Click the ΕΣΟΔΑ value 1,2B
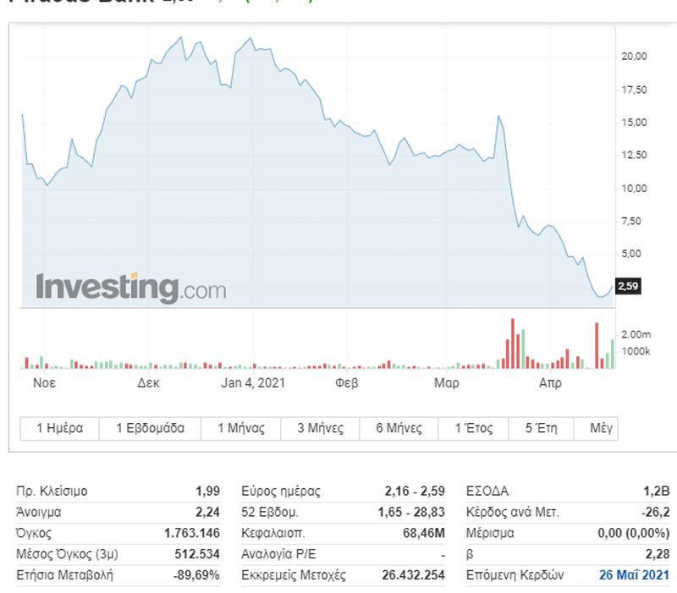 coord(657,491)
